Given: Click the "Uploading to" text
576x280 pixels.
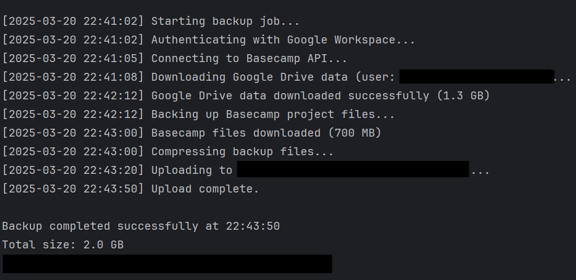Looking at the screenshot, I should (x=191, y=170).
